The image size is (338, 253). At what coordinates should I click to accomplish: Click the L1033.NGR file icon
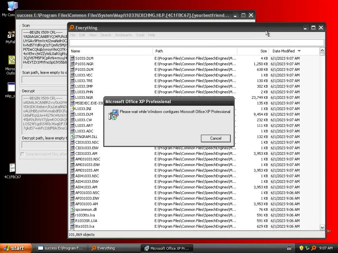tap(72, 98)
